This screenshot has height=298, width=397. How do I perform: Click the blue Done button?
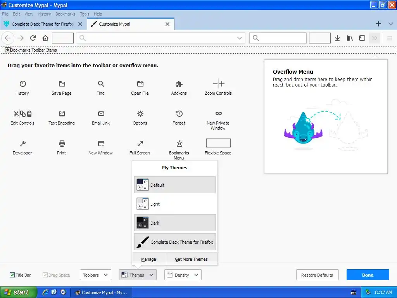pos(368,275)
